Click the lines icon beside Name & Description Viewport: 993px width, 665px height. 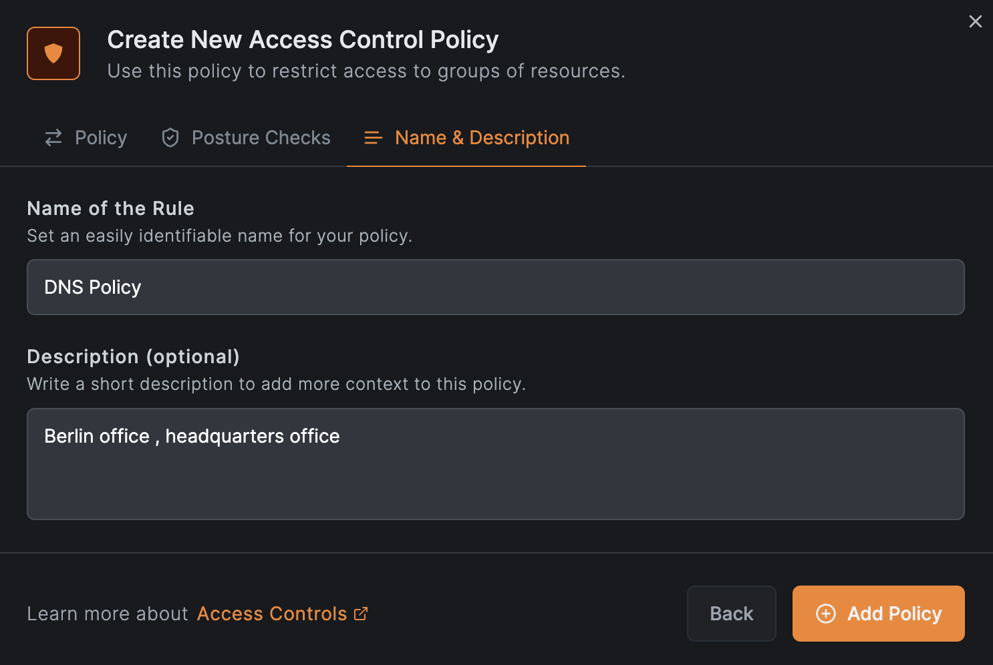(x=373, y=138)
